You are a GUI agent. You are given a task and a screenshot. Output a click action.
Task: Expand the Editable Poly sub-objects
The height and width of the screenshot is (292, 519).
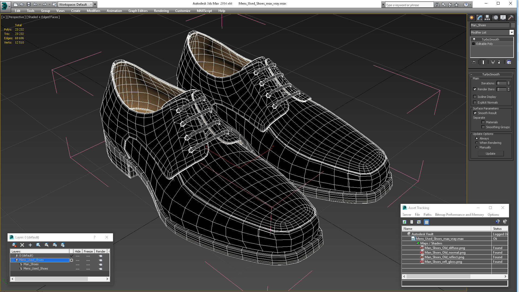point(473,44)
